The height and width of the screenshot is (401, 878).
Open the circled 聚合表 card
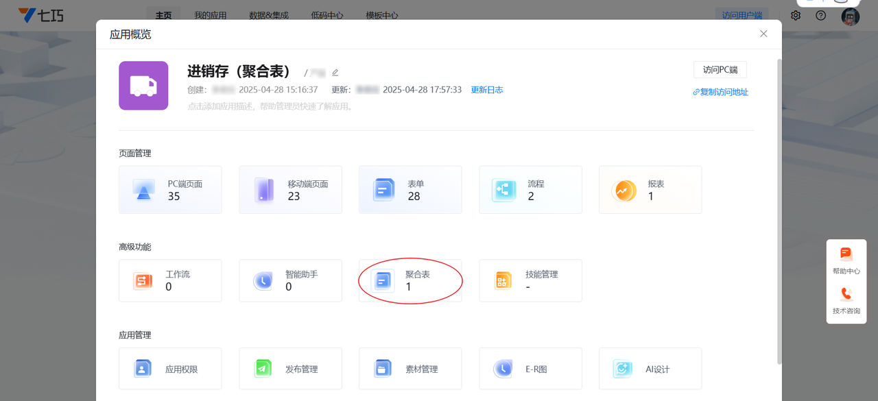pos(410,280)
